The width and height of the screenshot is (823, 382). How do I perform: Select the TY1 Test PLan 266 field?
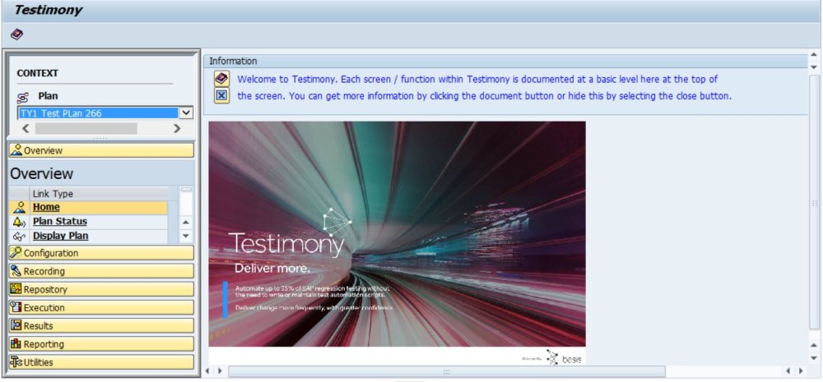(98, 113)
